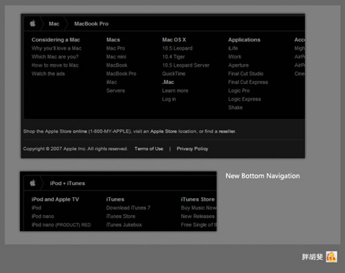Image resolution: width=345 pixels, height=273 pixels.
Task: Open Which Mac are you? link
Action: point(55,57)
